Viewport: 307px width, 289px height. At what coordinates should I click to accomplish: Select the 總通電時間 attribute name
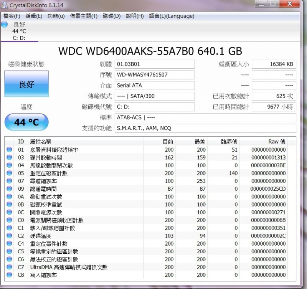point(43,189)
